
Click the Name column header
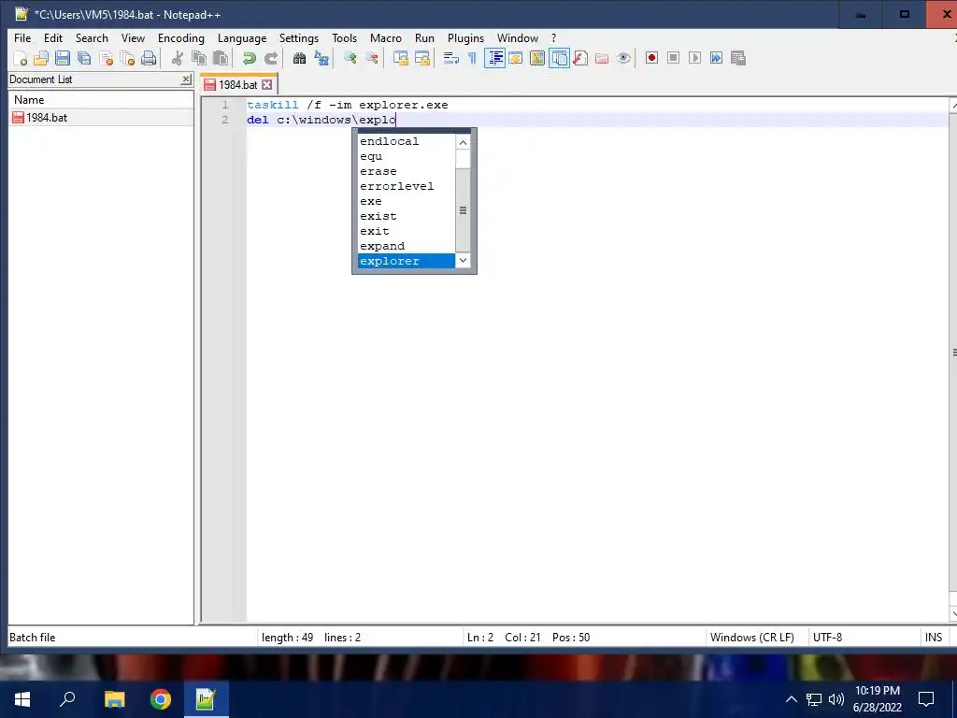pos(101,99)
